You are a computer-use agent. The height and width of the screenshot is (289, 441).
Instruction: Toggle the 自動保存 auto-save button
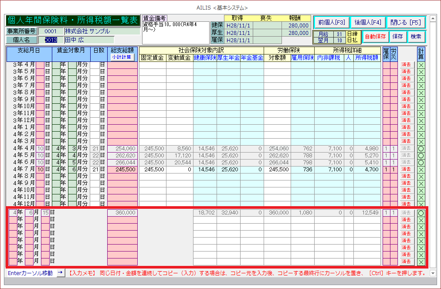pyautogui.click(x=375, y=37)
